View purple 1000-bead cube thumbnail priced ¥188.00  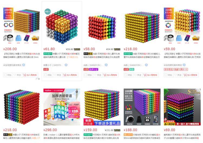pos(142,107)
